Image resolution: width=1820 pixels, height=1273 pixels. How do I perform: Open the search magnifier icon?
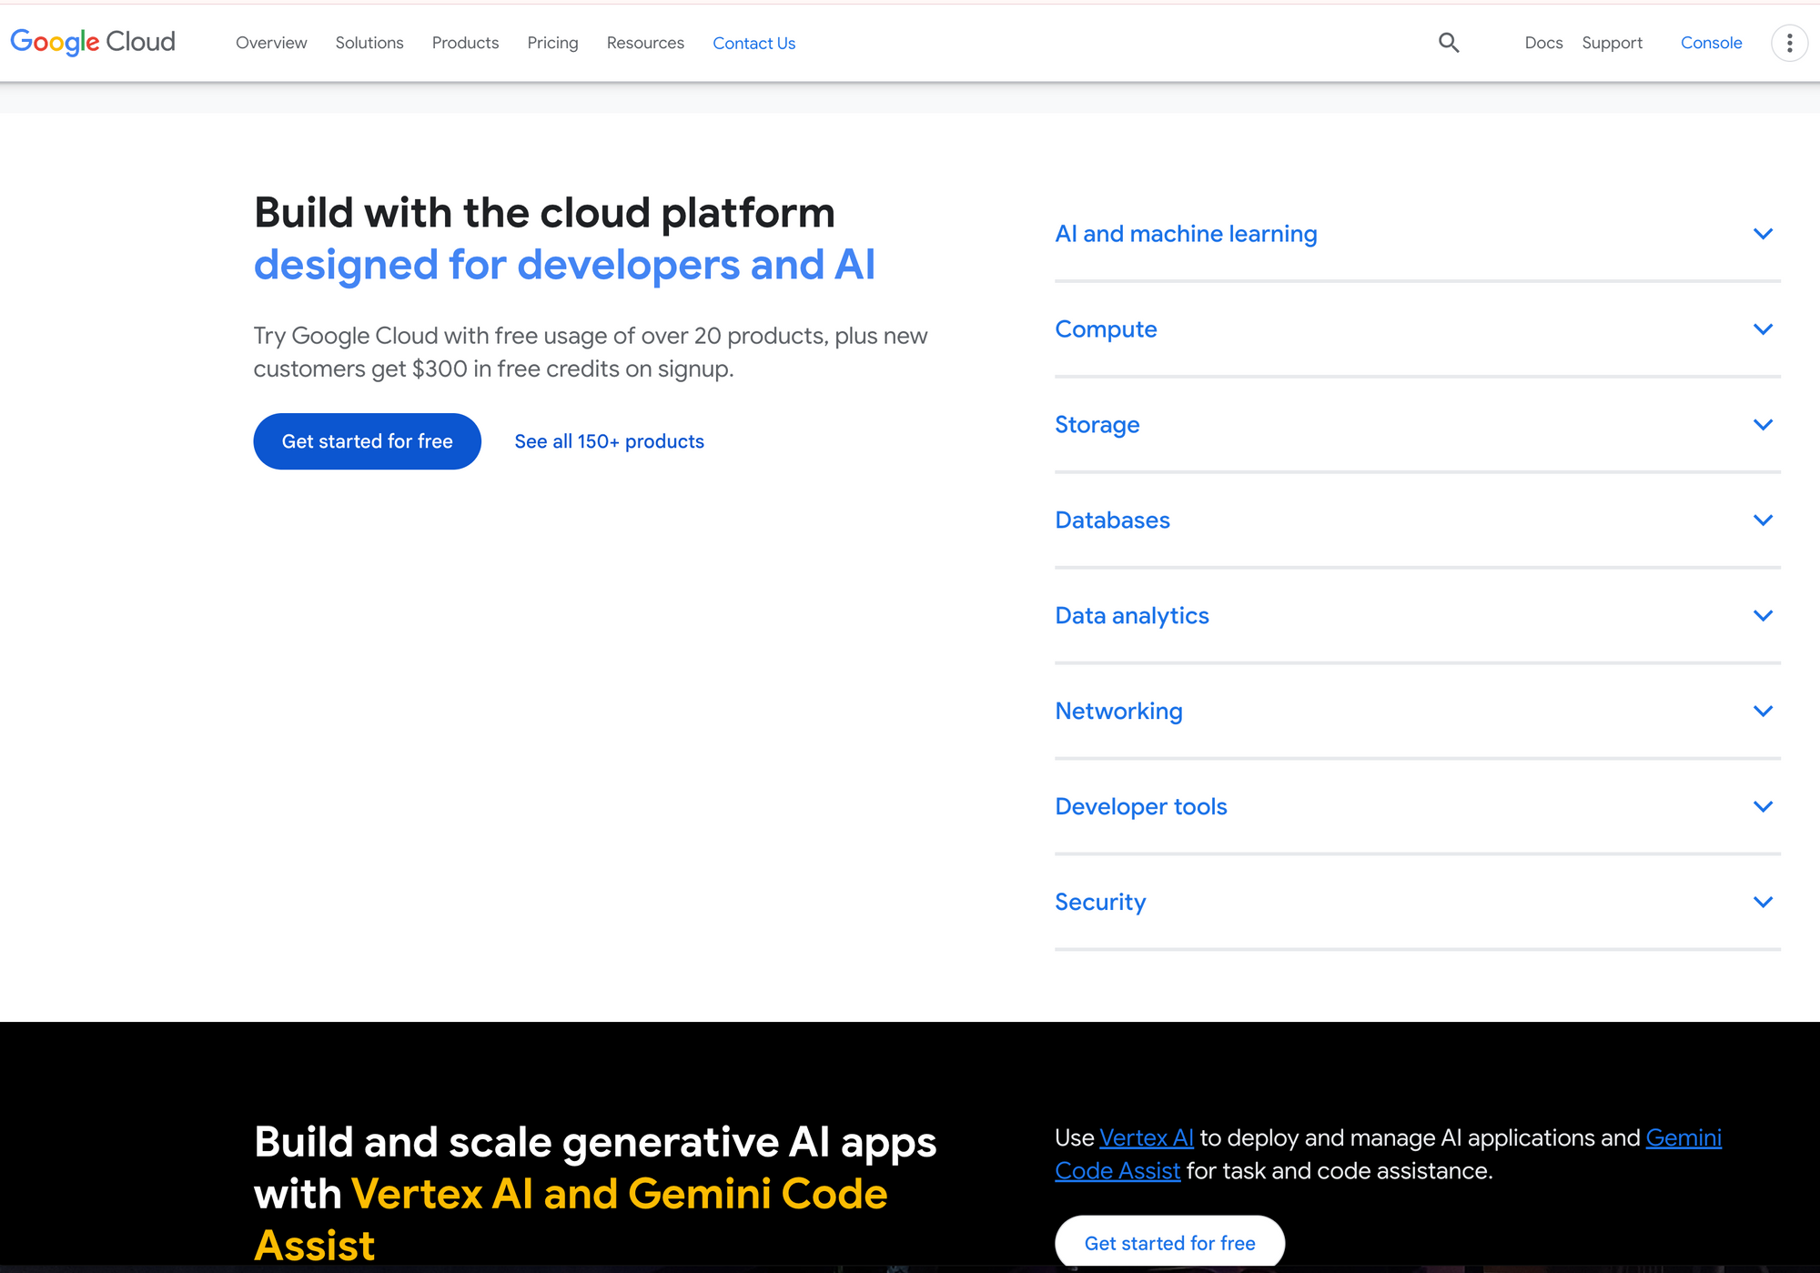pos(1449,43)
